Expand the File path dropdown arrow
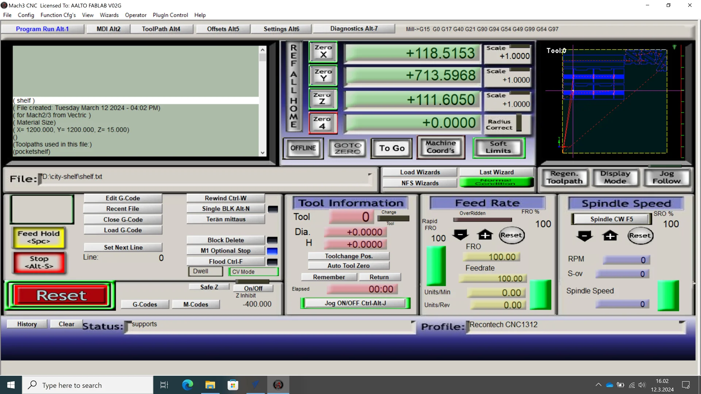Screen dimensions: 701x394 point(369,175)
